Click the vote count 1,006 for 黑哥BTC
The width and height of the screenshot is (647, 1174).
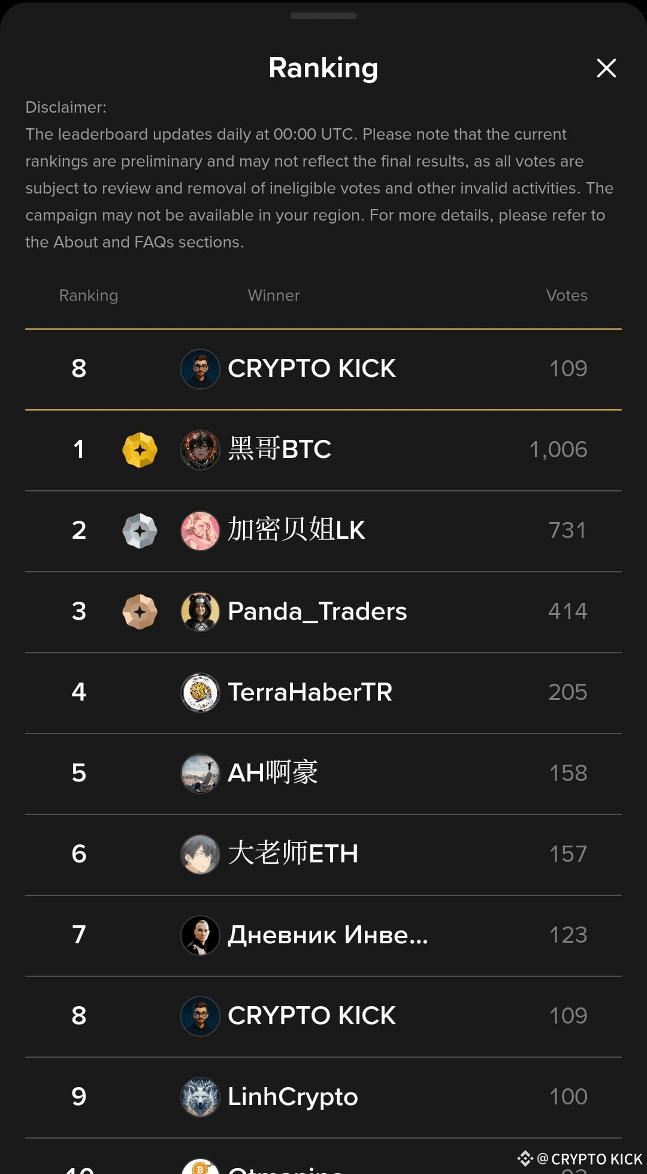click(558, 449)
